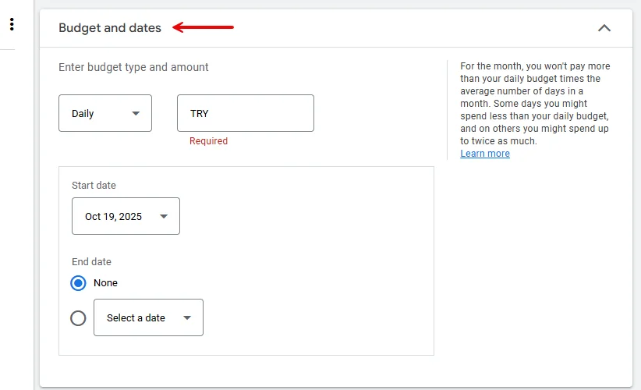Viewport: 641px width, 390px height.
Task: Open the Select a date dropdown
Action: (148, 317)
